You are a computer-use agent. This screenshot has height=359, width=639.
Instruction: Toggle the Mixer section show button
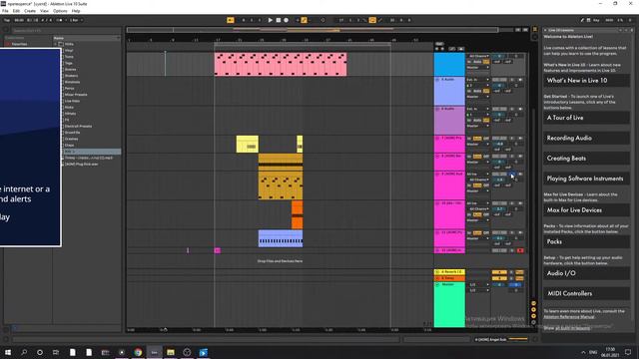coord(533,316)
